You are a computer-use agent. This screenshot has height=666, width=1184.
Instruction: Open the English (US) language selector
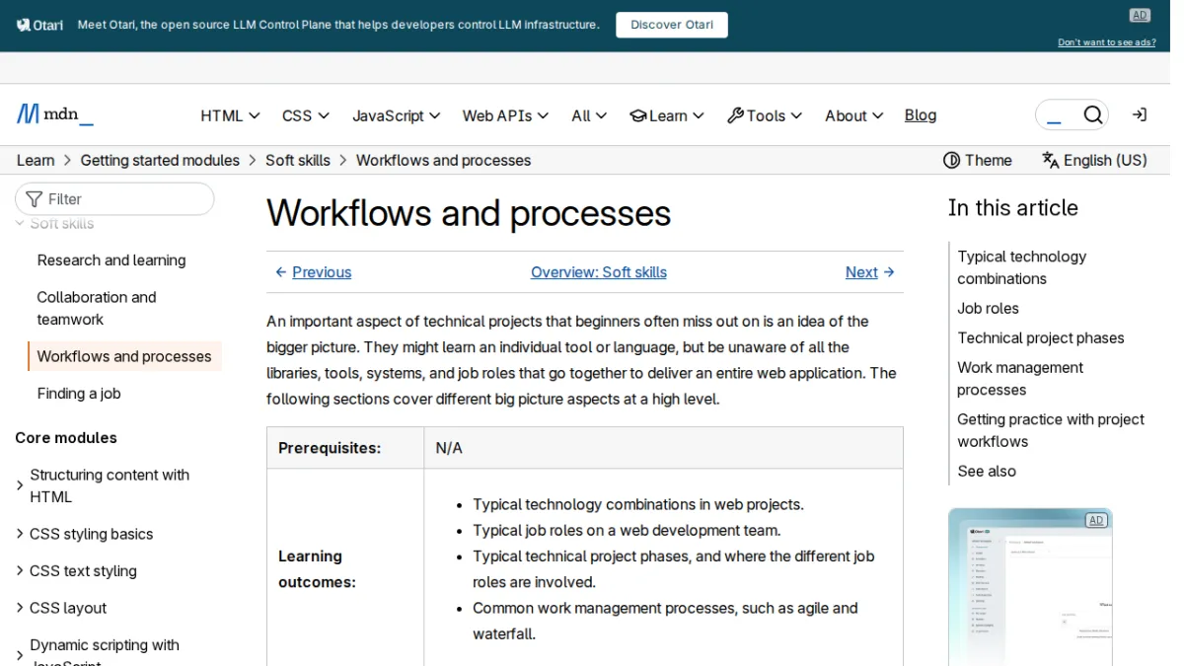[x=1095, y=160]
